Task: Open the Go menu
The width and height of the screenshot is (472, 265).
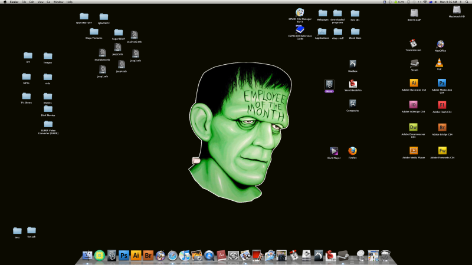Action: click(48, 2)
